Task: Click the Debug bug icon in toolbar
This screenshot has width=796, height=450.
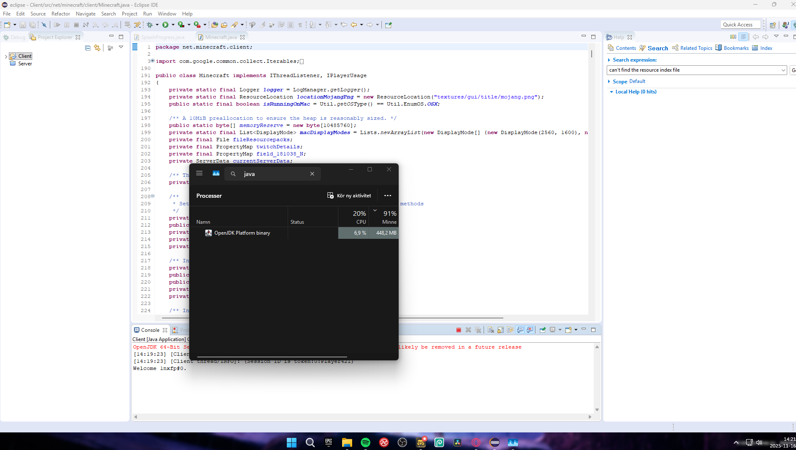Action: coord(150,25)
